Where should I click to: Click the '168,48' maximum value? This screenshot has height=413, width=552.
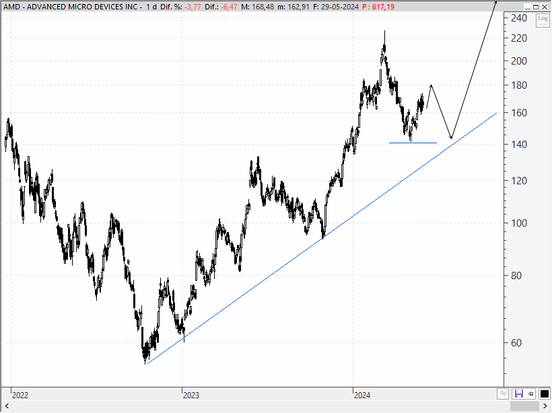(262, 7)
